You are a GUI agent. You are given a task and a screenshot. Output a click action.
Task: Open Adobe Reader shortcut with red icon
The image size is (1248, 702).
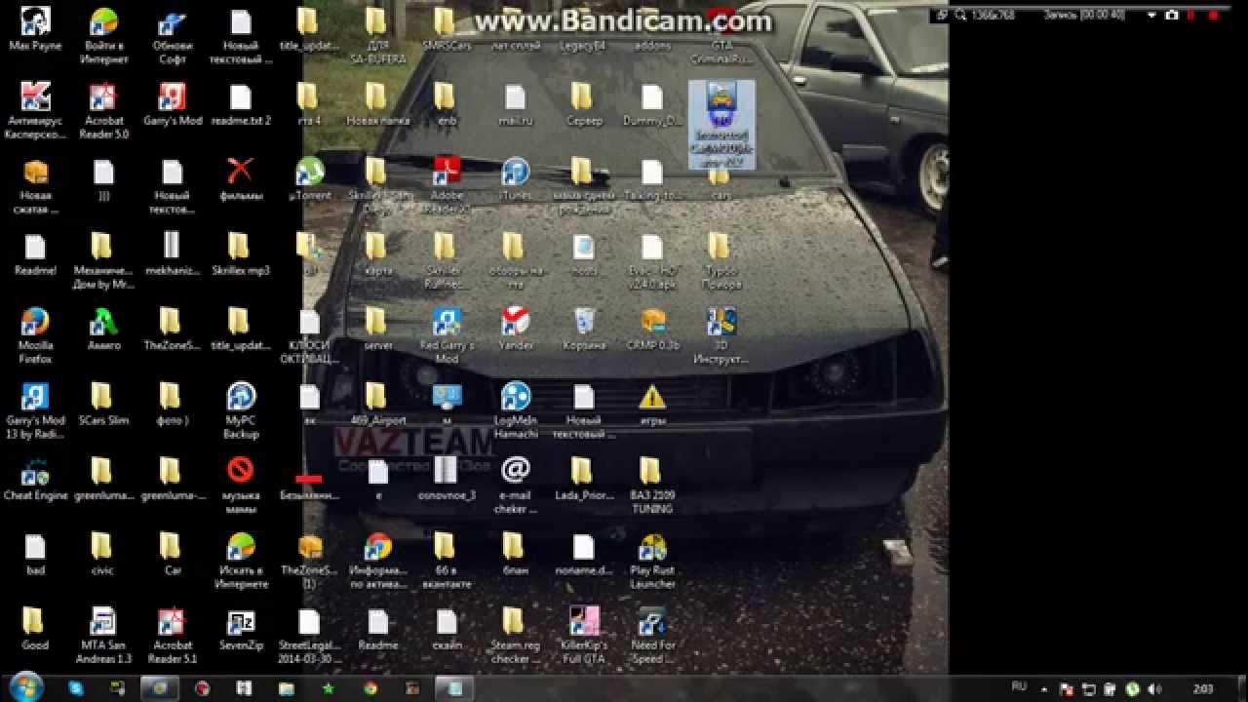tap(447, 185)
